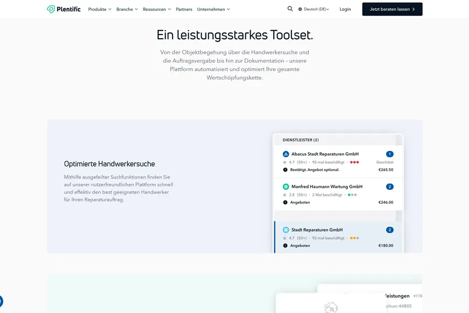Toggle the green status dot for Manfred Haumann Wartung
The image size is (469, 313).
[349, 195]
